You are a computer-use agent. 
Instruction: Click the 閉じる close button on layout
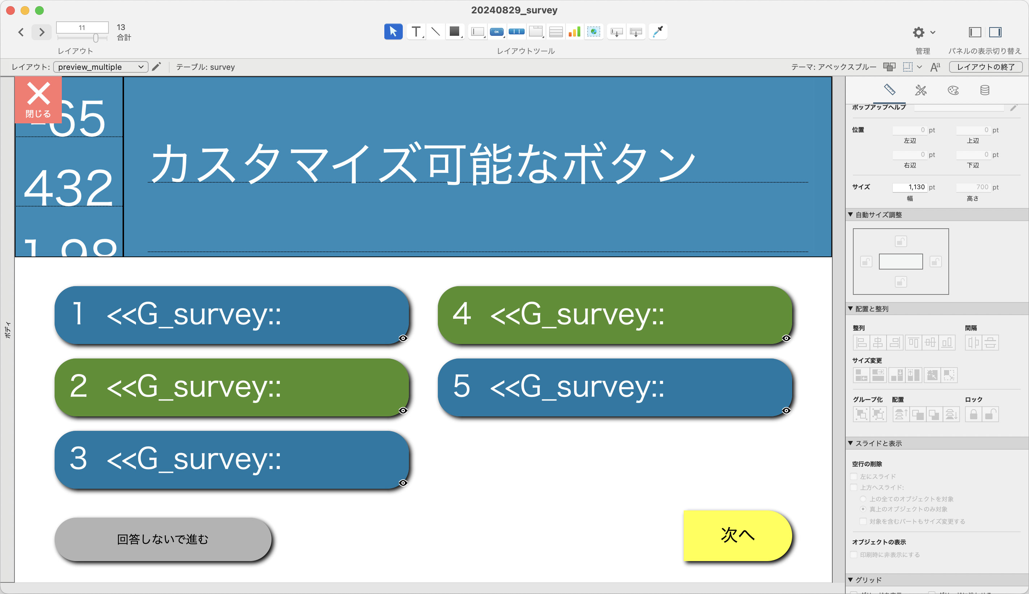pos(38,99)
